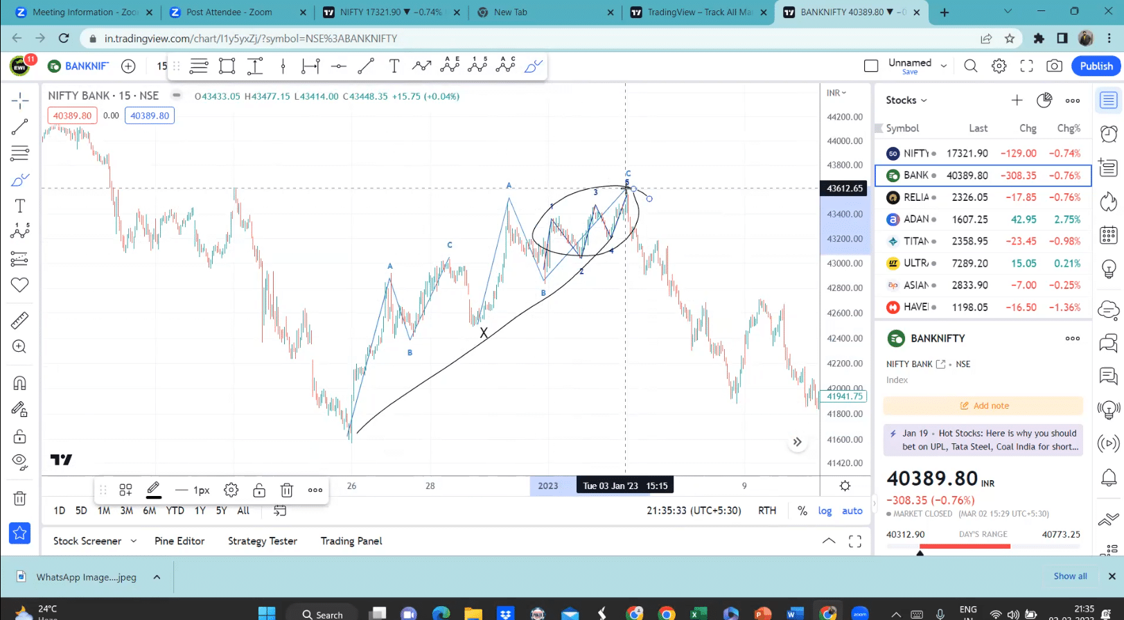Screen dimensions: 1124x620
Task: Hide all drawings with the eye icon
Action: [19, 462]
